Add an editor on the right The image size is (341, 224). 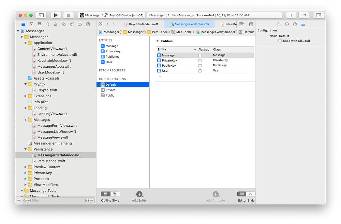point(251,24)
